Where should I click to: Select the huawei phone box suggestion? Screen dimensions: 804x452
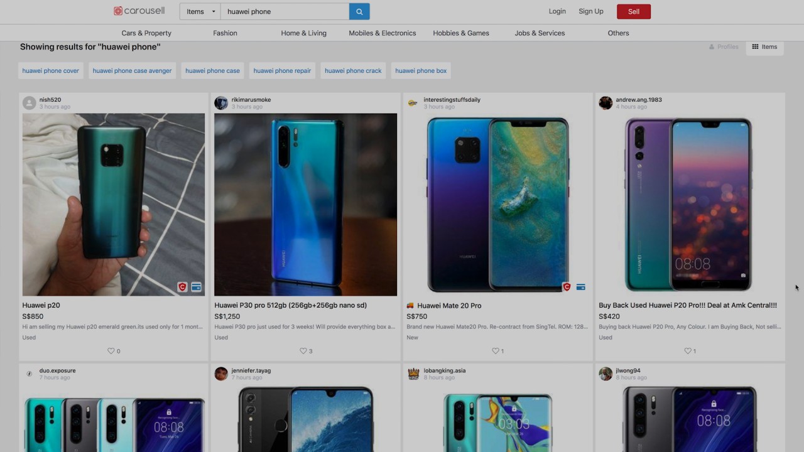point(421,71)
